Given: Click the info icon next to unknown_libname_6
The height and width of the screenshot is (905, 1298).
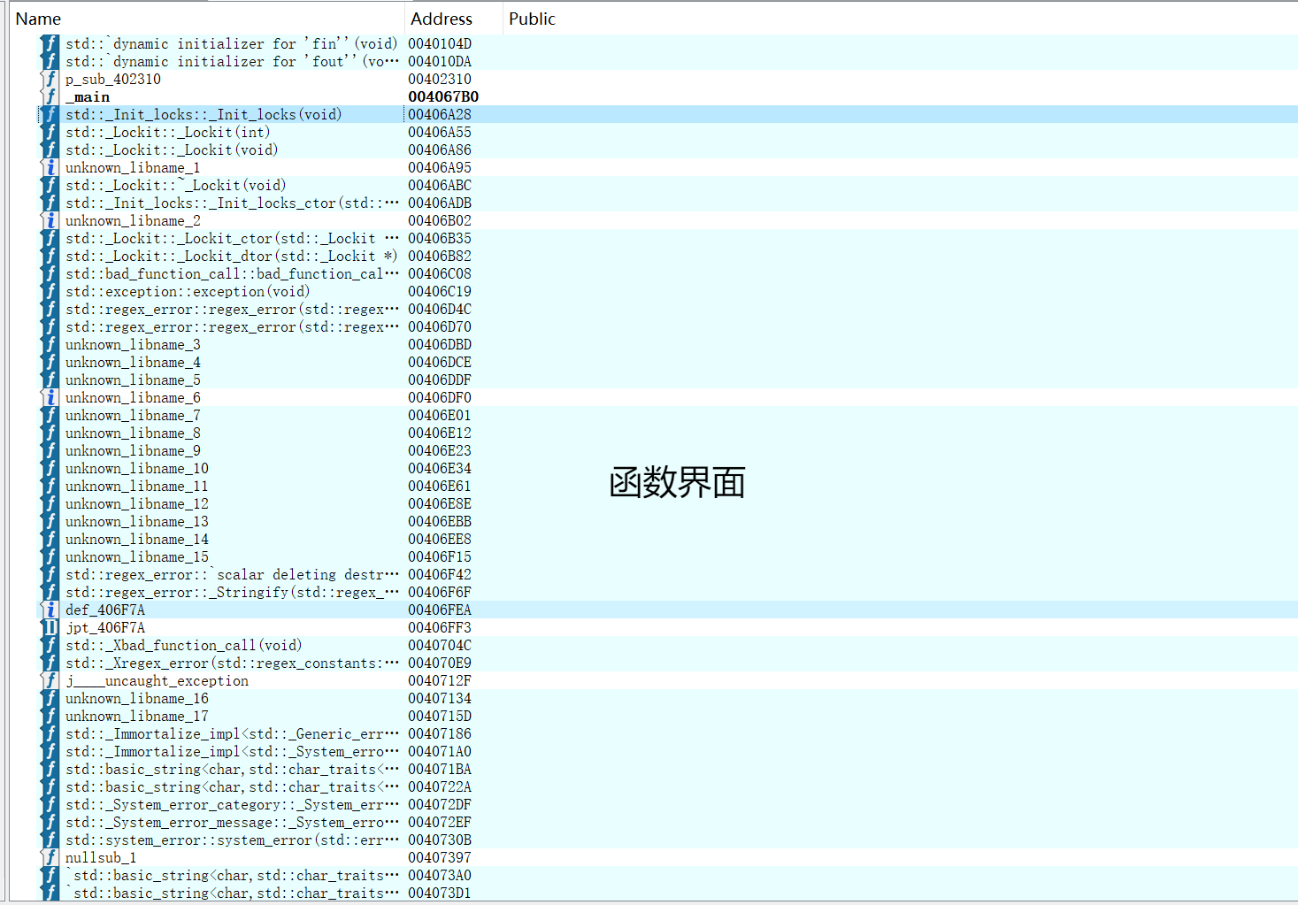Looking at the screenshot, I should click(x=50, y=397).
